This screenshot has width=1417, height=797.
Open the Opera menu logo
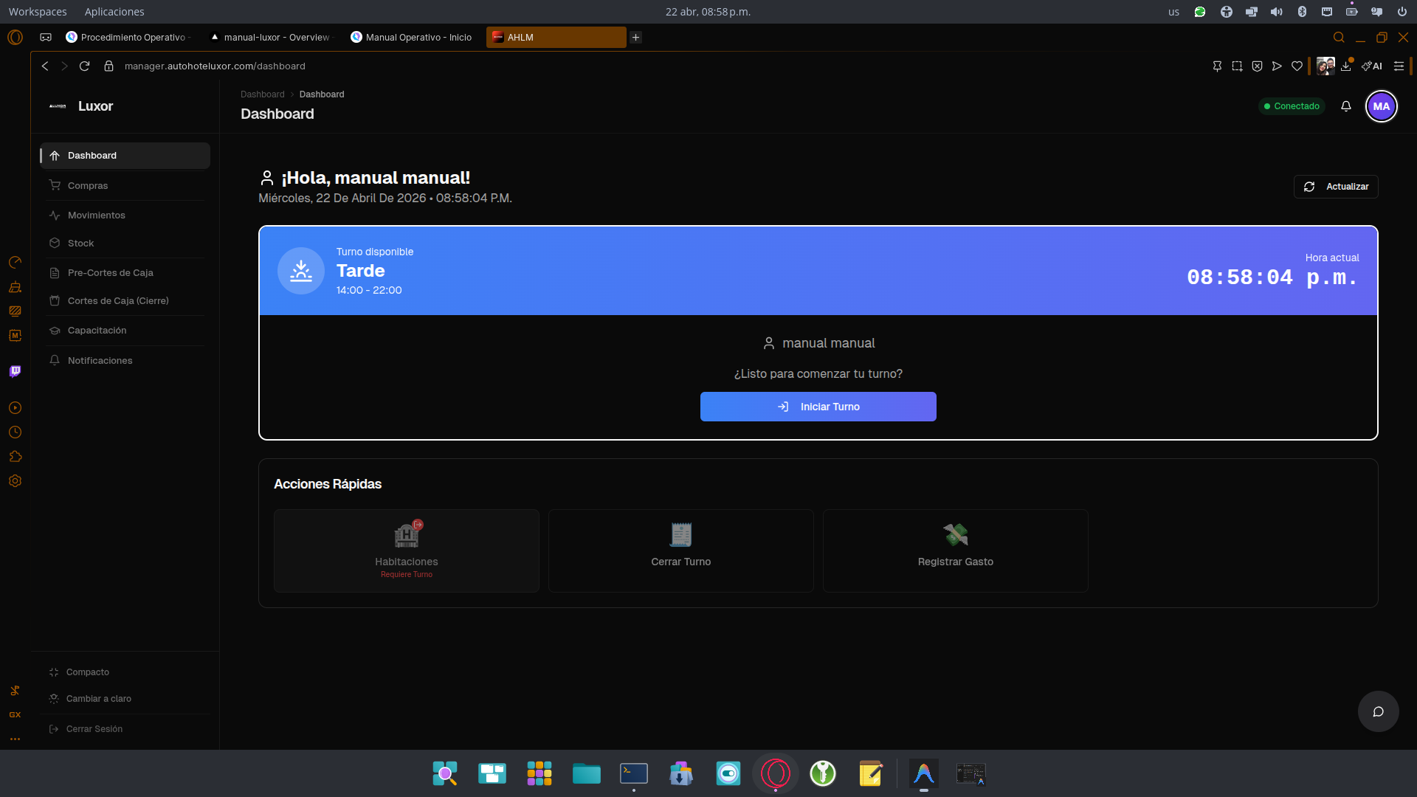(15, 37)
